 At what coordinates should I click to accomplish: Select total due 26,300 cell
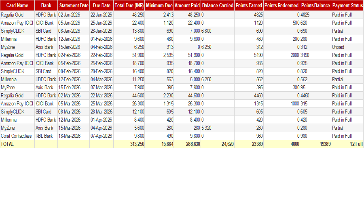[x=129, y=104]
